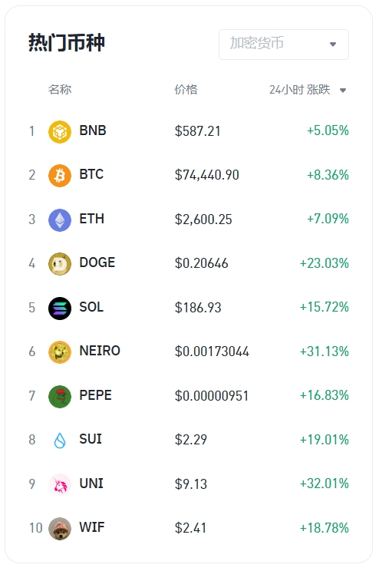Expand the 24小时 涨跌 sort dropdown
This screenshot has width=379, height=571.
coord(308,90)
